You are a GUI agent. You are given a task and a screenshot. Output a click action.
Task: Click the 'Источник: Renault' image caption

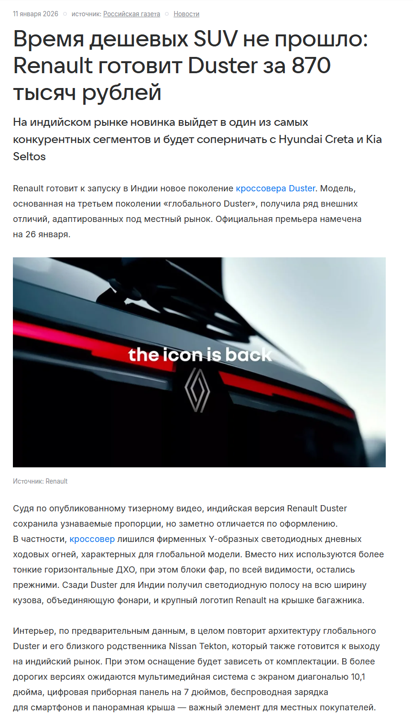coord(40,481)
